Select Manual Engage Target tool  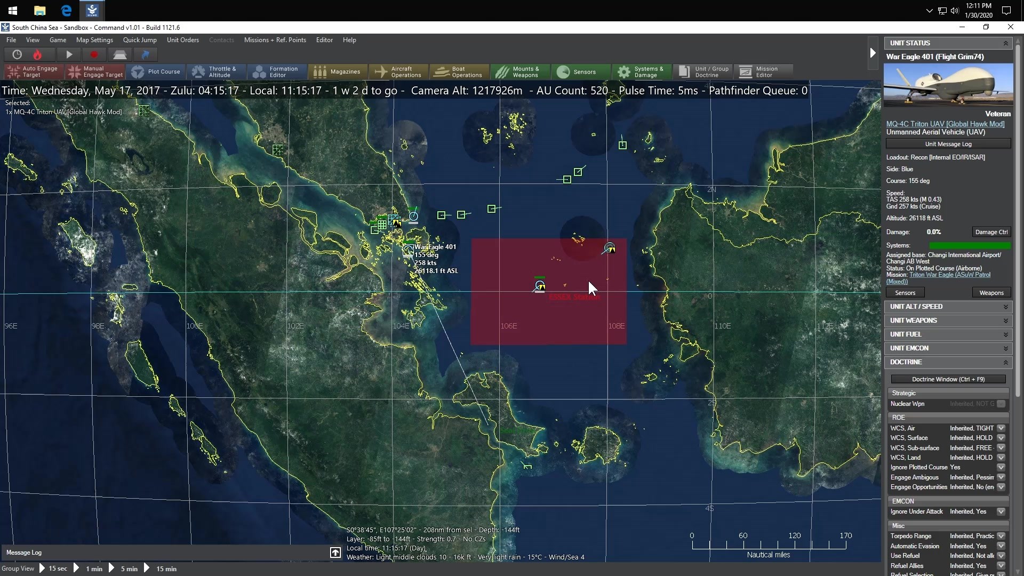[x=96, y=71]
